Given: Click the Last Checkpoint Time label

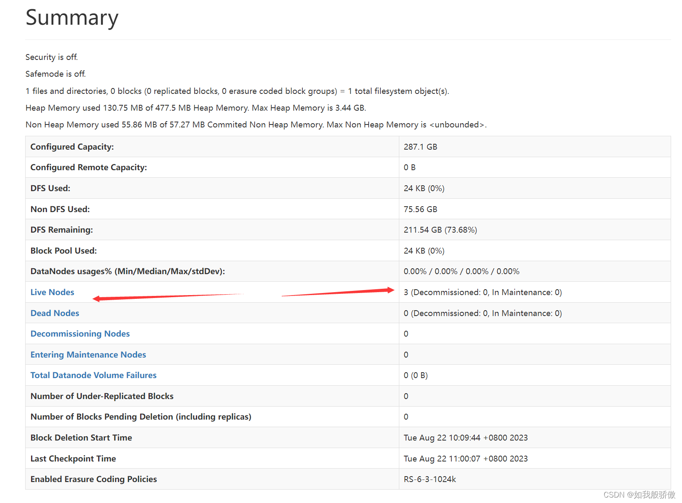Looking at the screenshot, I should 73,459.
